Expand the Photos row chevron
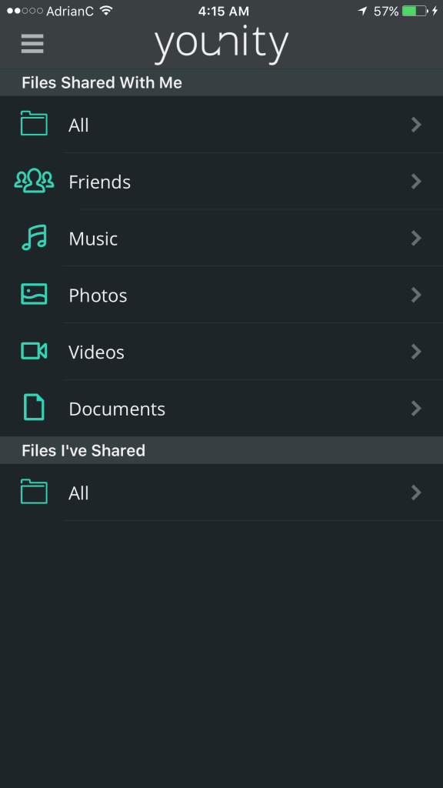443x788 pixels. click(416, 295)
